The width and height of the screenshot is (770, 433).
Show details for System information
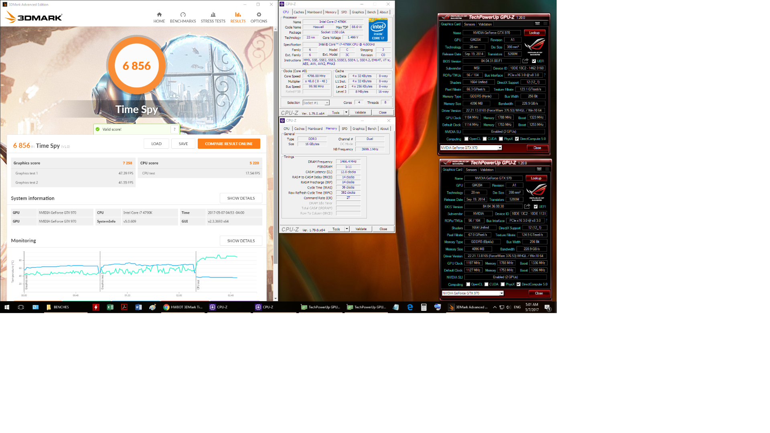(x=241, y=198)
